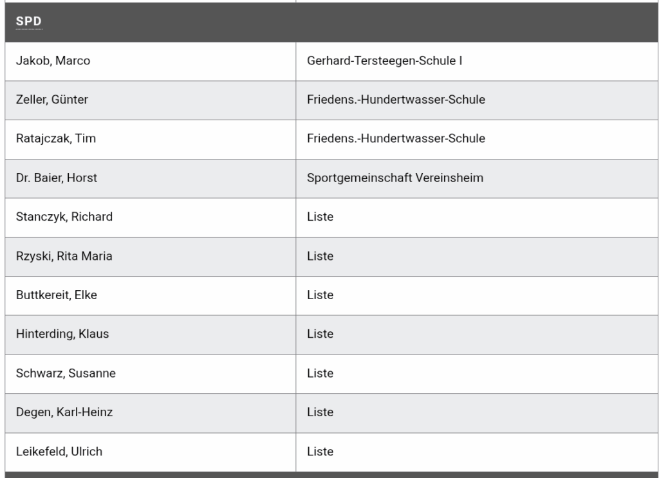
Task: Select the Zeller, Günter entry
Action: pos(52,100)
